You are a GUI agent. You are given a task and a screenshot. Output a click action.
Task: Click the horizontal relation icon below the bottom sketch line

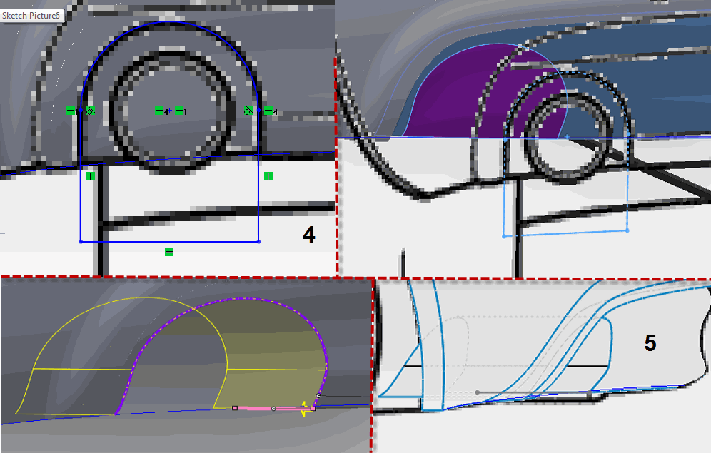pyautogui.click(x=169, y=251)
